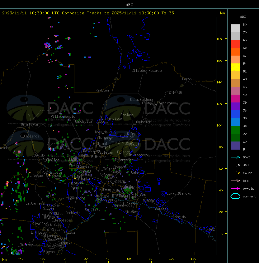Click the TUNUYAN label
The image size is (259, 263).
66,243
